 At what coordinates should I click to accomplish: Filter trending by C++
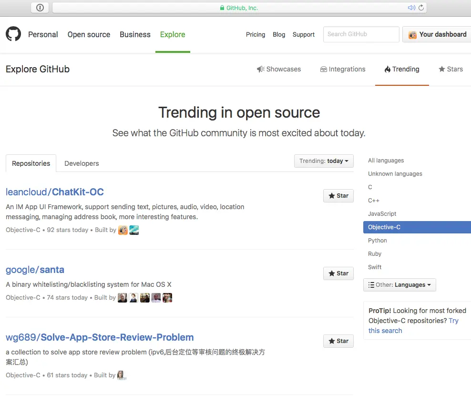tap(374, 200)
